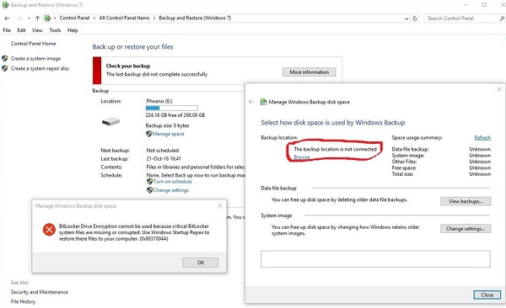This screenshot has width=506, height=308.
Task: Open Control Panel Home link
Action: pyautogui.click(x=33, y=44)
